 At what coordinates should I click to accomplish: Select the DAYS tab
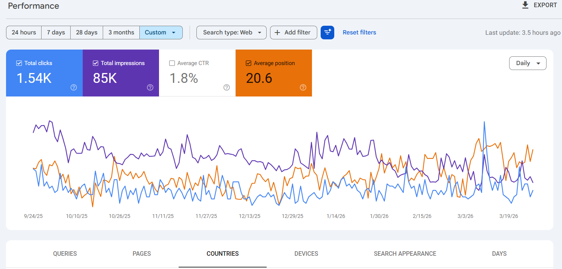click(499, 253)
